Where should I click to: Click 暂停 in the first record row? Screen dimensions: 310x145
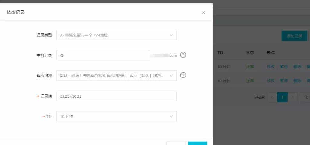[x=284, y=67]
